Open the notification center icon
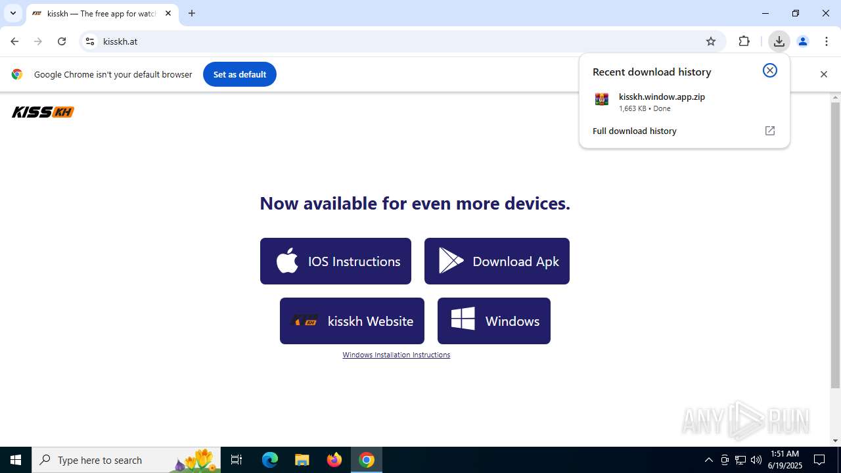 (819, 460)
